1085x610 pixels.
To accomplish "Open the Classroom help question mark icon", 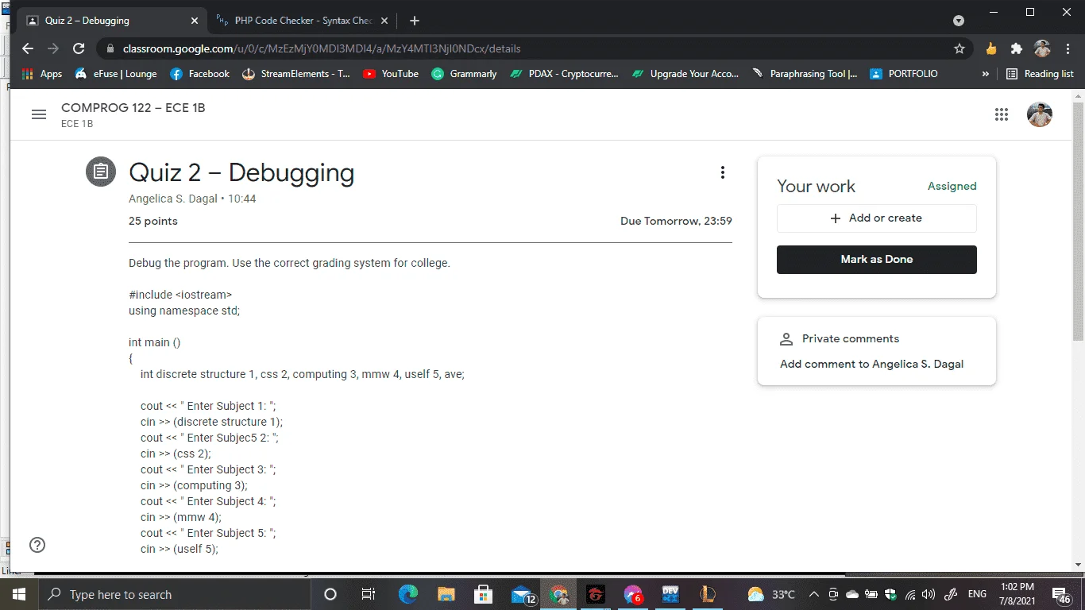I will pyautogui.click(x=37, y=545).
